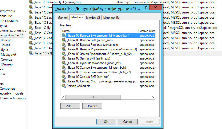Open Меркурий node in left tree
Viewport: 222px width, 129px height.
tap(8, 55)
